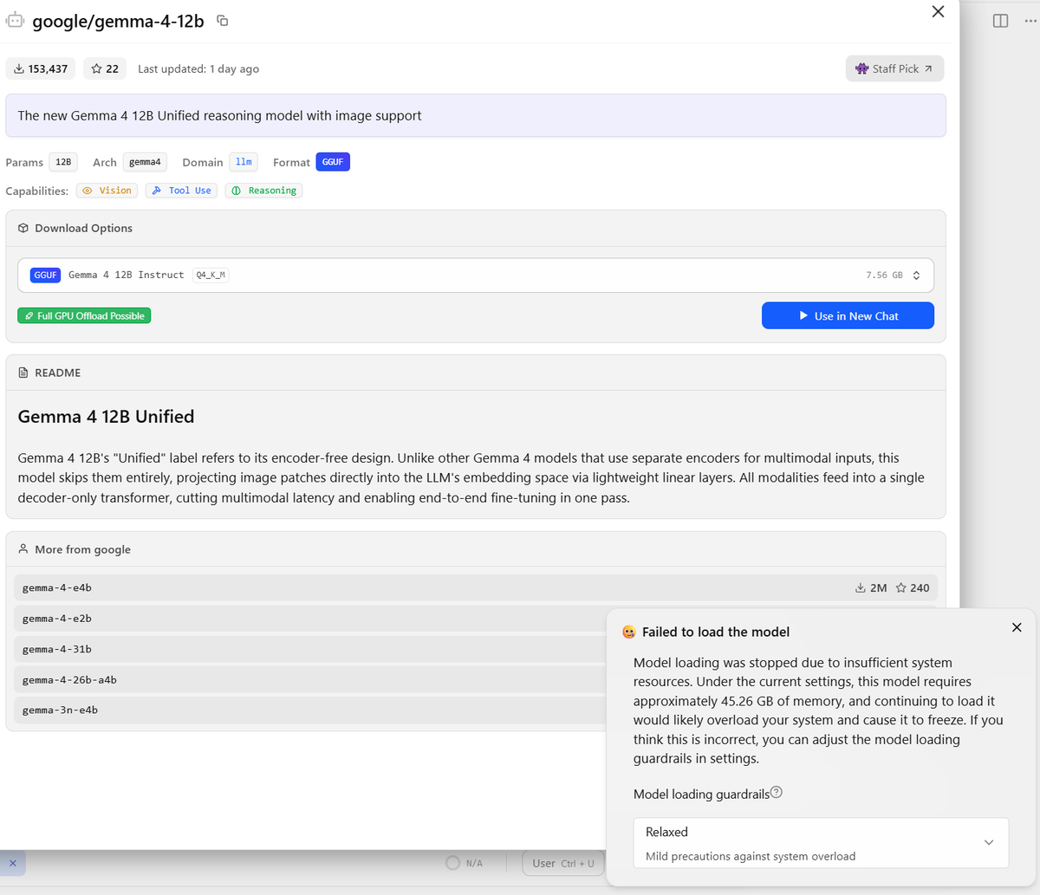The width and height of the screenshot is (1040, 895).
Task: Toggle the split panel layout icon
Action: pos(1000,20)
